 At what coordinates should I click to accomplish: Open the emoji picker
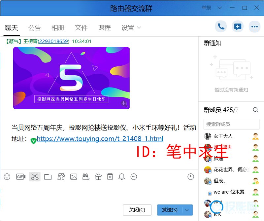pyautogui.click(x=7, y=177)
